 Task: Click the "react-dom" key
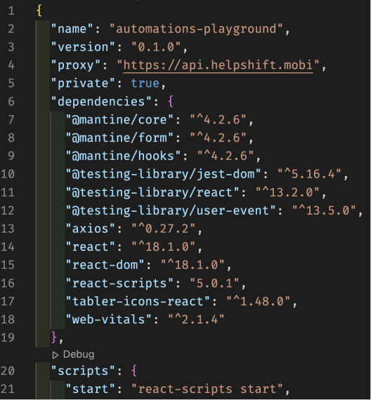(x=105, y=265)
